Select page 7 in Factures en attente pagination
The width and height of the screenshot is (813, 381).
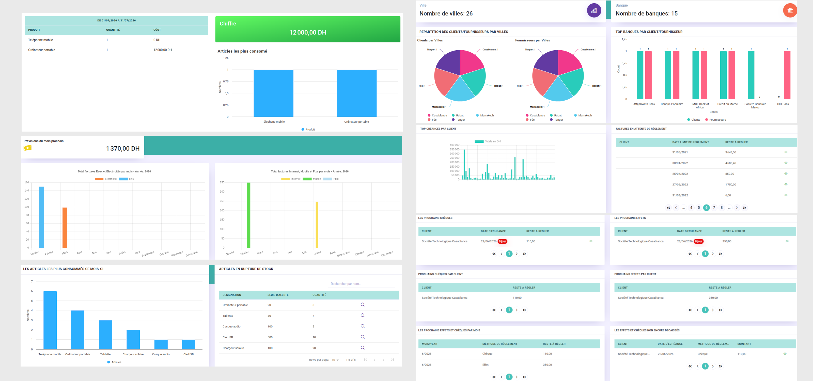(714, 208)
